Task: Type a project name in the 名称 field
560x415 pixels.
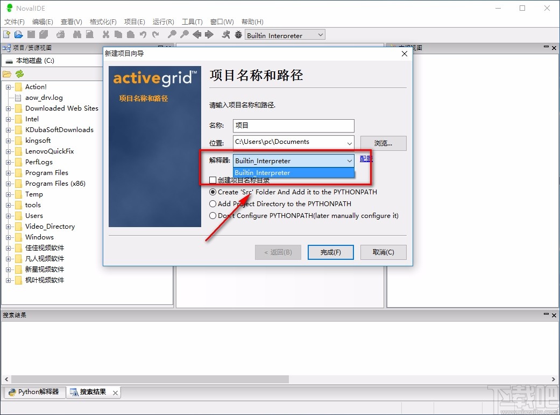Action: [293, 126]
